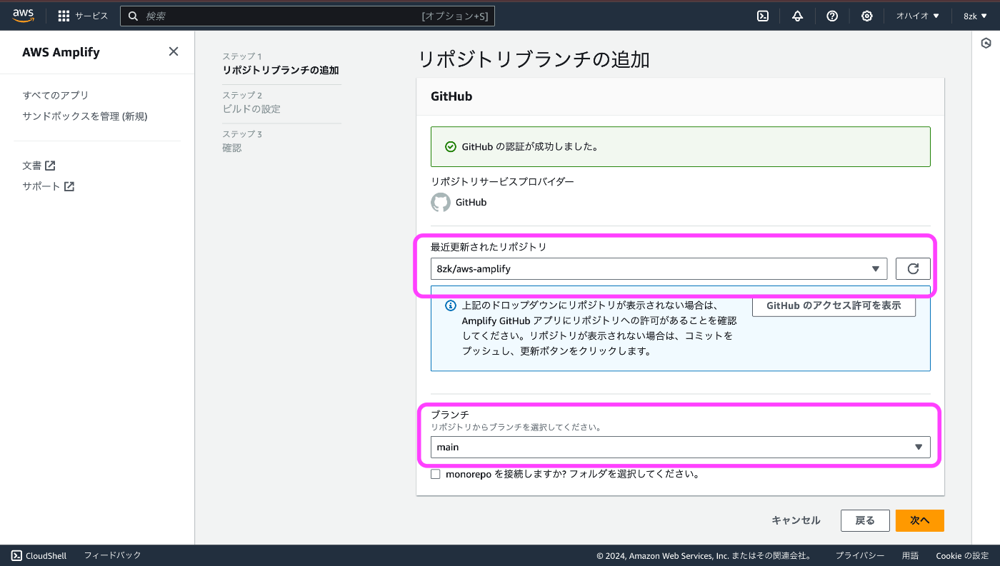This screenshot has width=1000, height=566.
Task: Click the 最近更新されたリポジトリ label
Action: click(x=489, y=247)
